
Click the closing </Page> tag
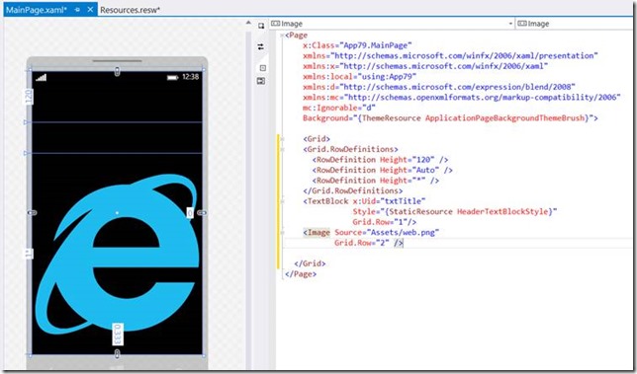(x=301, y=274)
